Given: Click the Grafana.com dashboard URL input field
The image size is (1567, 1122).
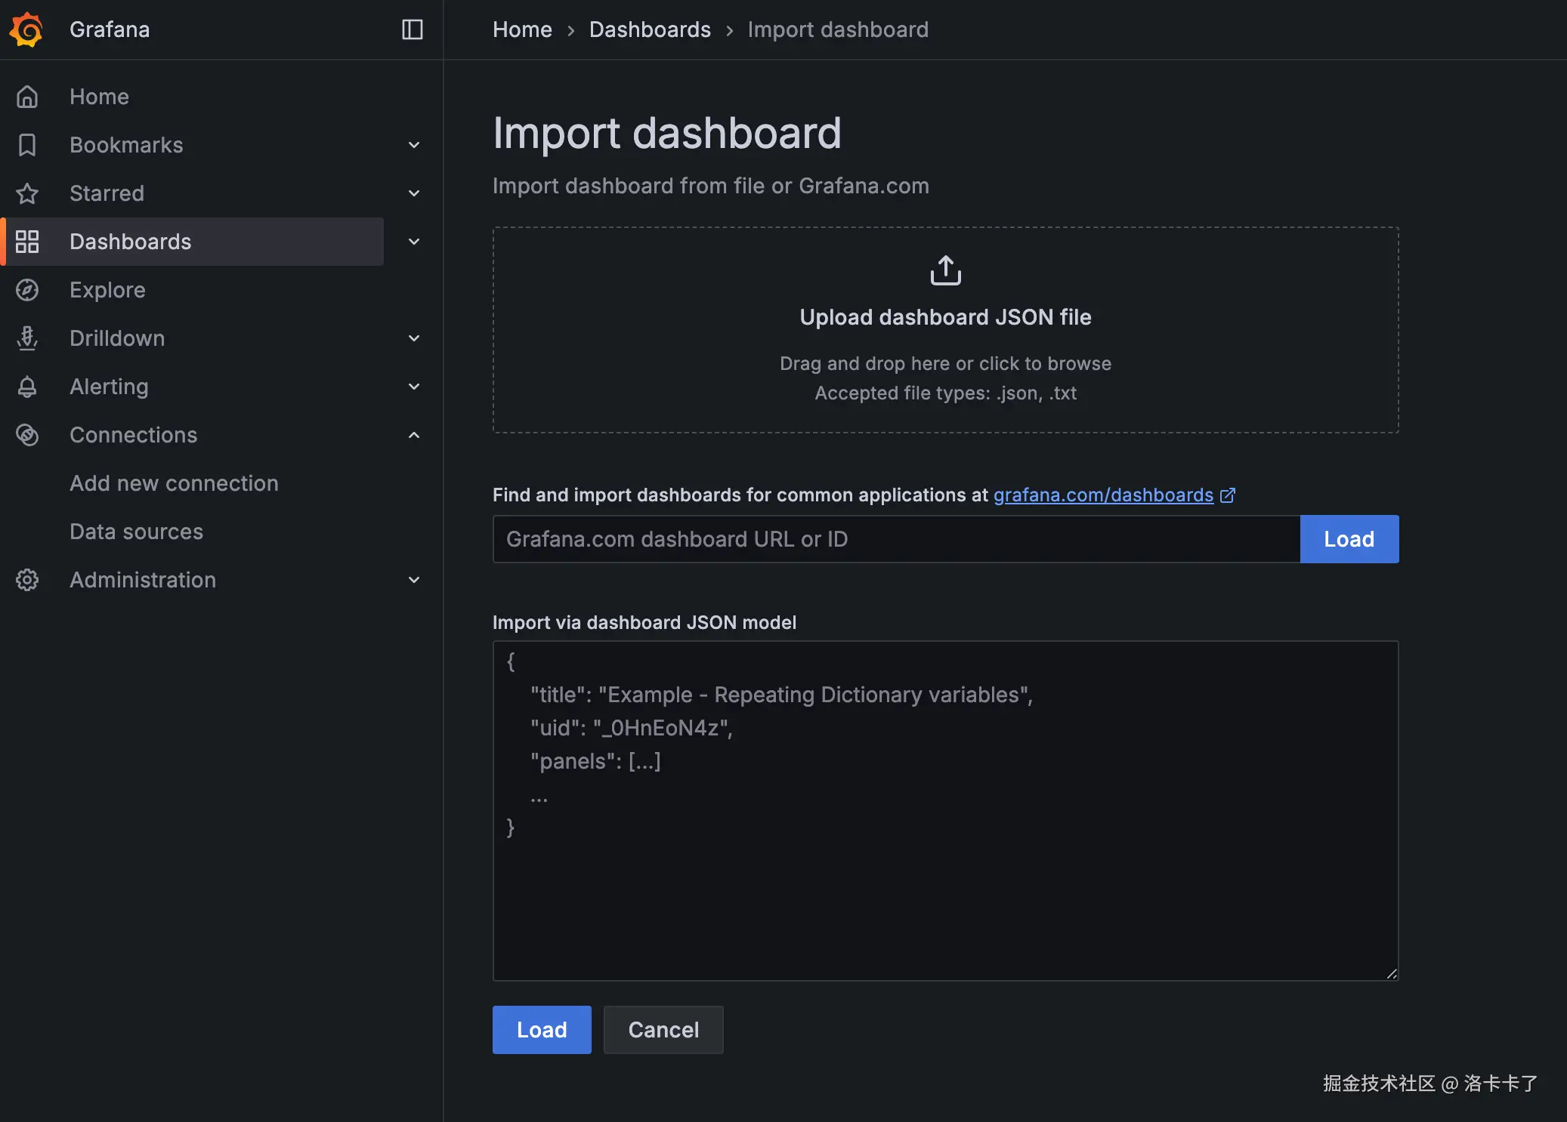Looking at the screenshot, I should pos(895,539).
